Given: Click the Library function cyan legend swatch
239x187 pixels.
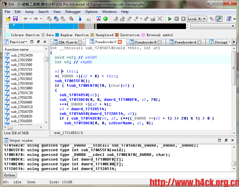Looking at the screenshot, I should pyautogui.click(x=8, y=35).
